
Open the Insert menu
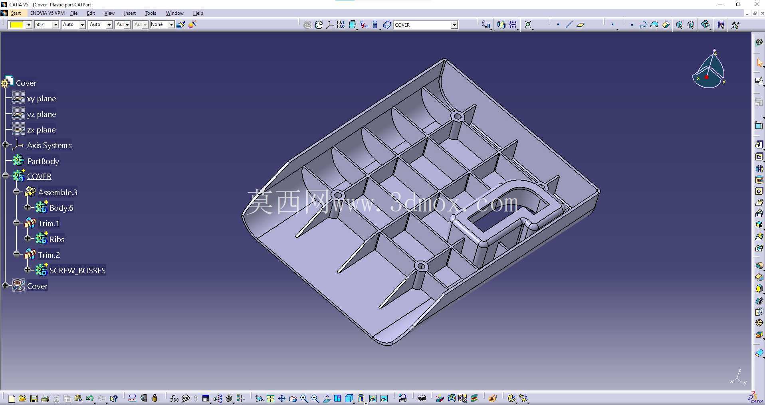point(130,13)
